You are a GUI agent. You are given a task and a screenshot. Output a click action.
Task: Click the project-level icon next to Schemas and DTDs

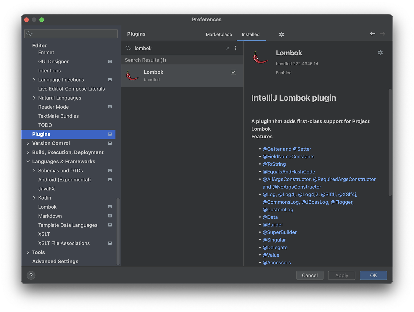point(110,170)
